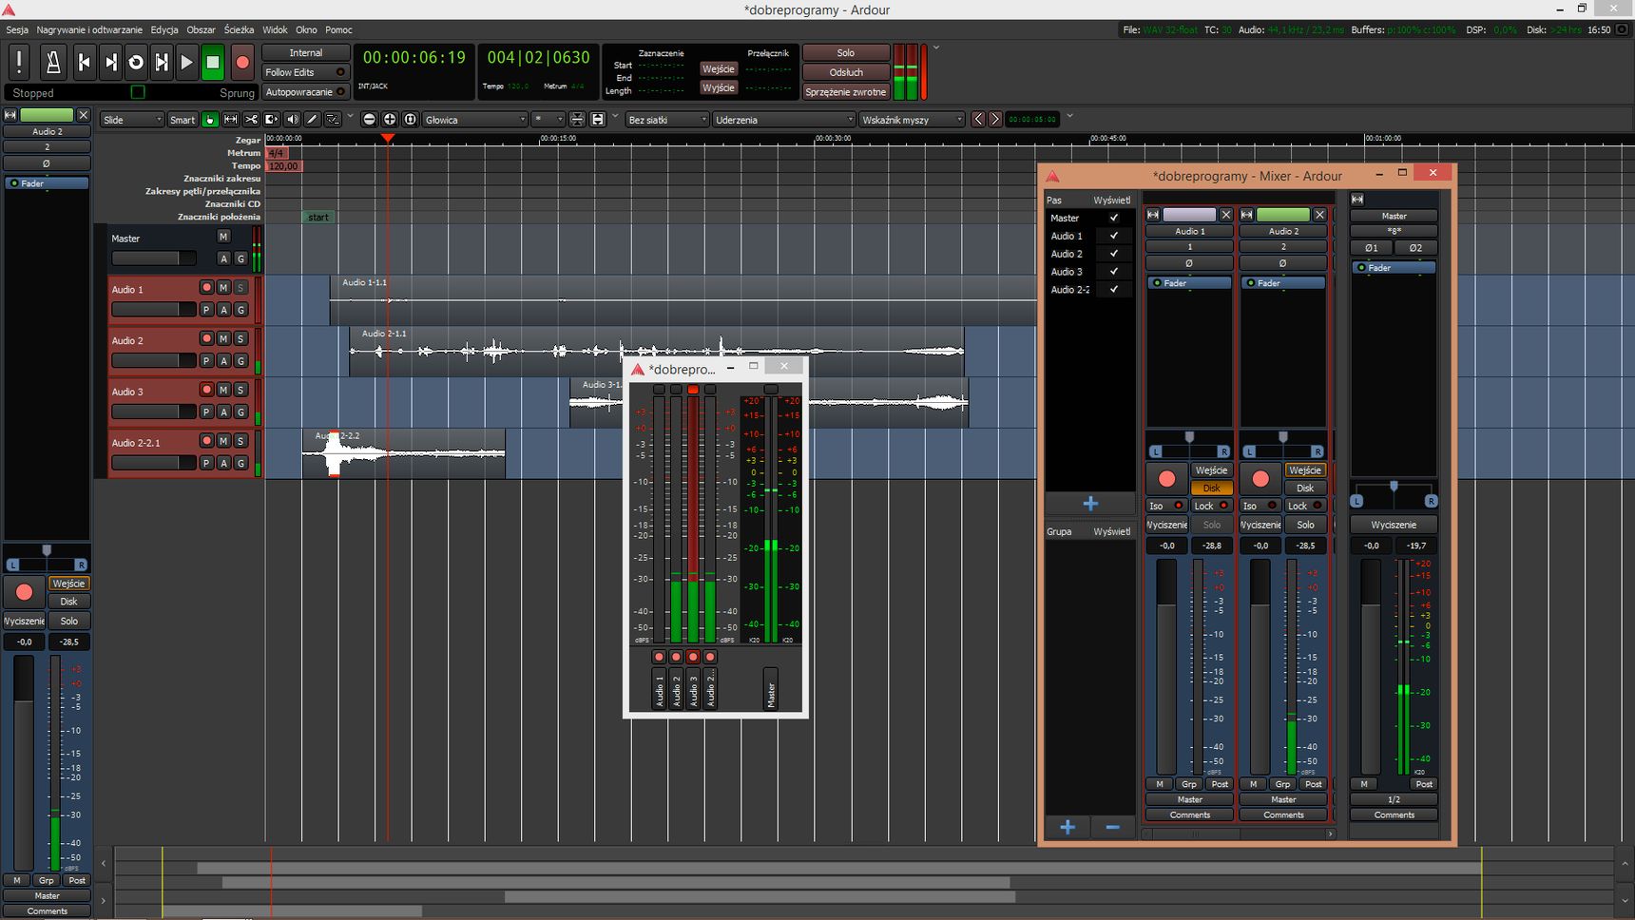The width and height of the screenshot is (1635, 920).
Task: Click the Audio 2 editor track fader
Action: [x=153, y=360]
